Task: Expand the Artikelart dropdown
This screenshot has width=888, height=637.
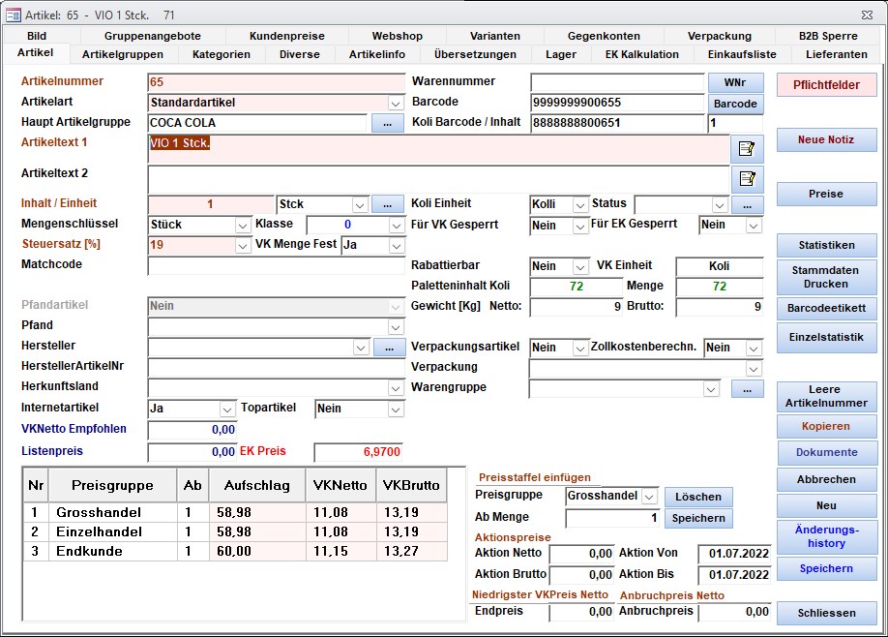Action: 396,103
